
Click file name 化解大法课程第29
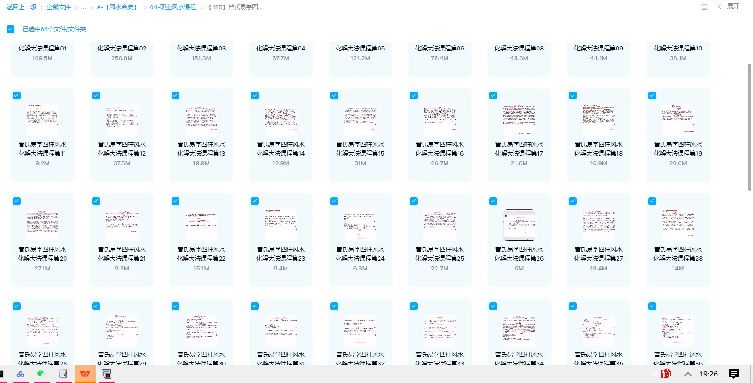122,359
